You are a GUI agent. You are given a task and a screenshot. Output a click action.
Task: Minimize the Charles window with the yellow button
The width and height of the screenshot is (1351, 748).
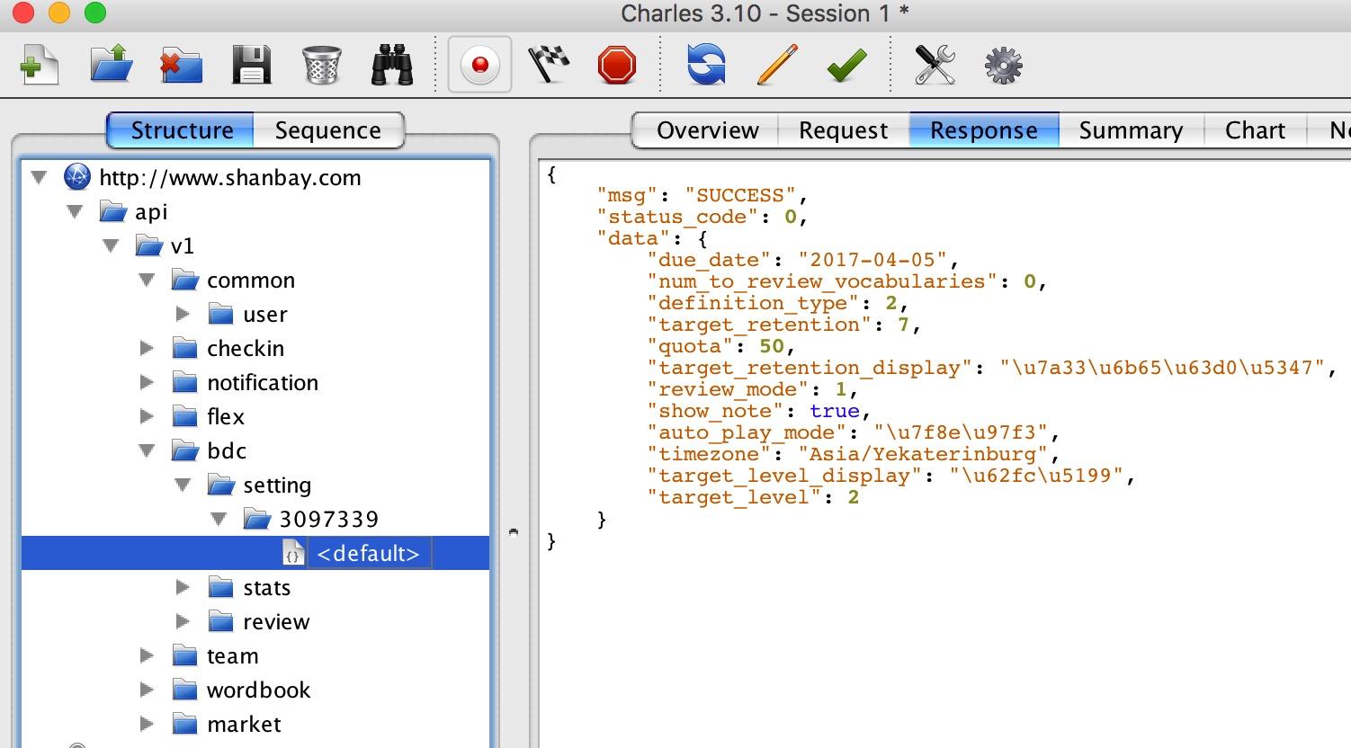click(59, 13)
